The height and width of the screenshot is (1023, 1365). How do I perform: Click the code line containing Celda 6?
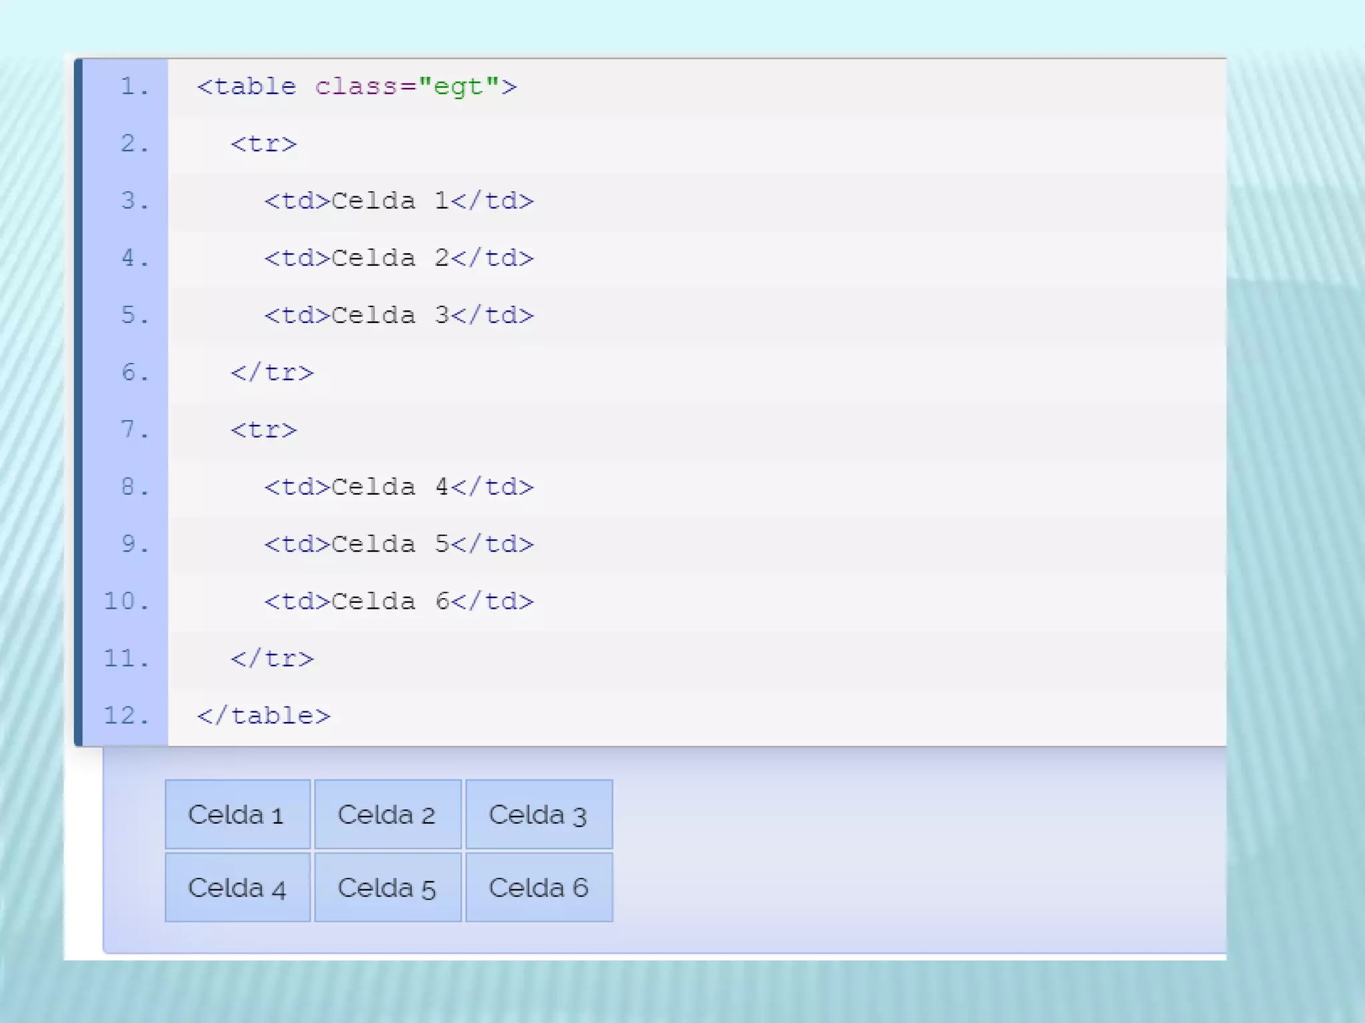(x=399, y=602)
